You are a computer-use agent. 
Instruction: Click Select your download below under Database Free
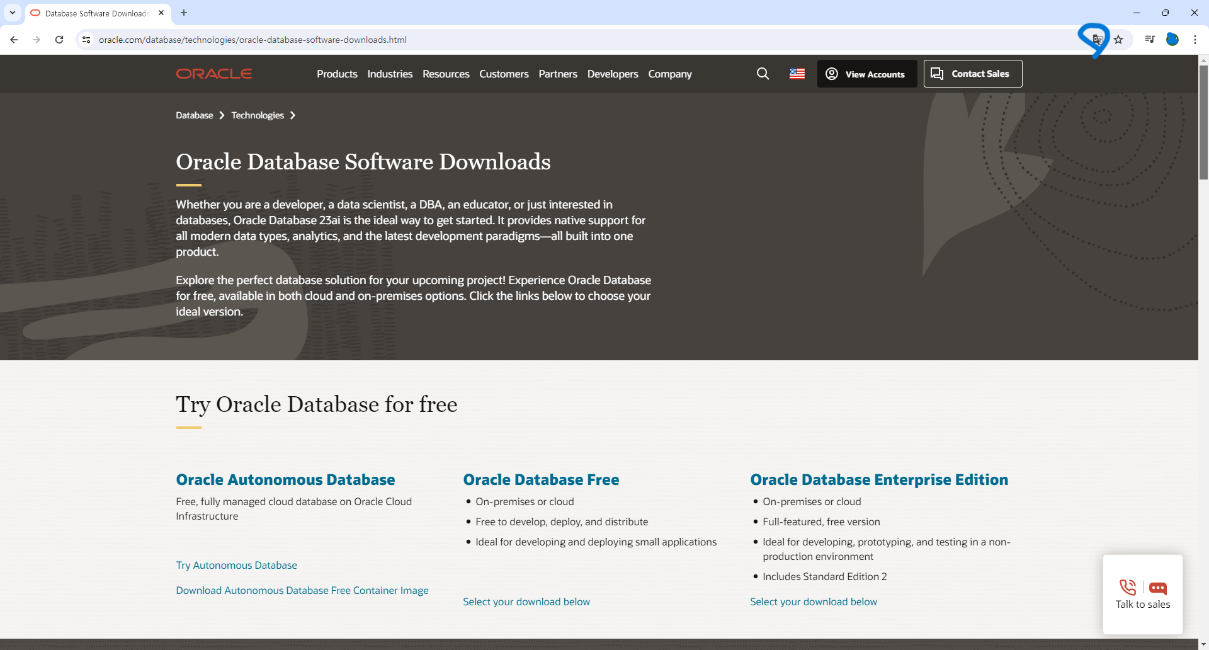click(x=526, y=602)
